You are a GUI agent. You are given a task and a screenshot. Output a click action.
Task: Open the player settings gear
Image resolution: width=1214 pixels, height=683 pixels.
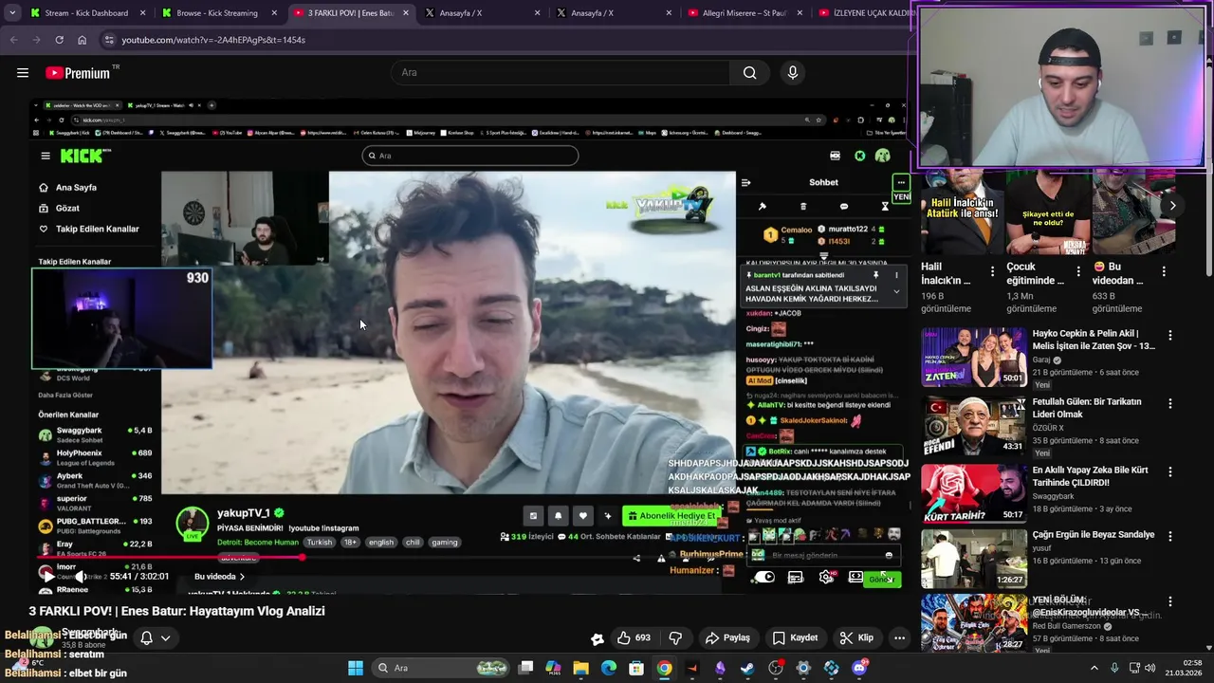[827, 577]
